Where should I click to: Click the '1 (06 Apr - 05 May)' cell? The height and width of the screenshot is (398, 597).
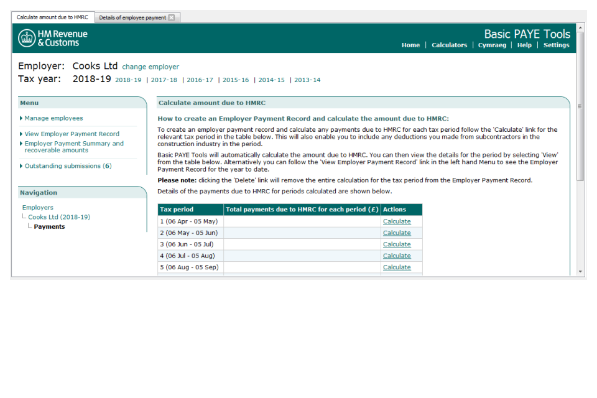(191, 221)
